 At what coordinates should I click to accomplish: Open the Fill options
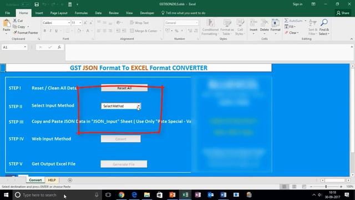tap(290, 27)
